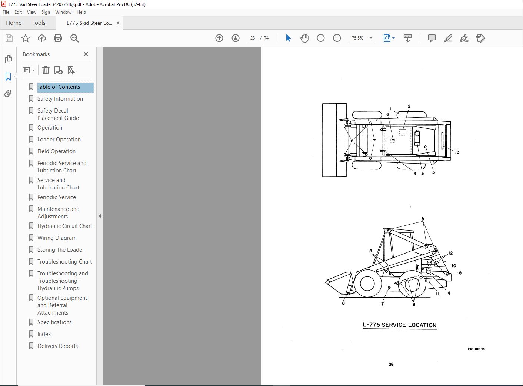The image size is (523, 386).
Task: Open the Fill and Sign tool
Action: 464,38
